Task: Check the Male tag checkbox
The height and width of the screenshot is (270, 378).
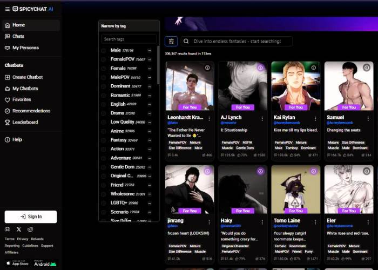Action: point(104,51)
